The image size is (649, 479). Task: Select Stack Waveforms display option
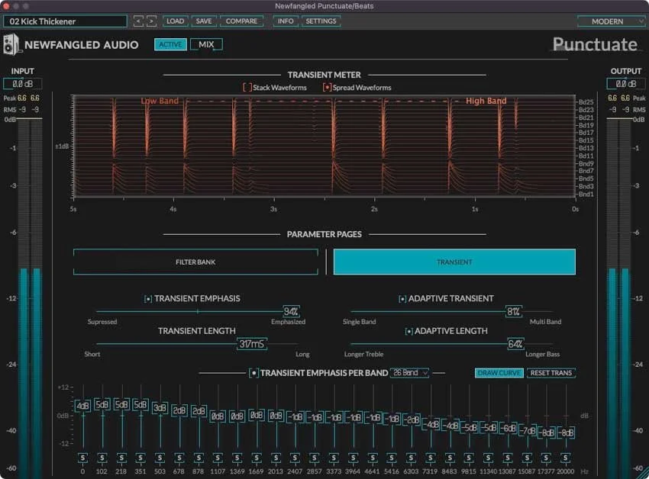247,87
